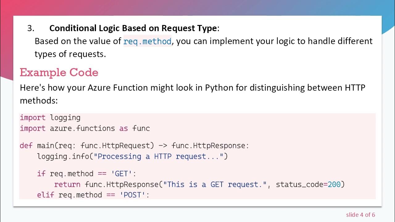Screen dimensions: 395x222
Task: Click the logging.info statement line
Action: pos(132,156)
